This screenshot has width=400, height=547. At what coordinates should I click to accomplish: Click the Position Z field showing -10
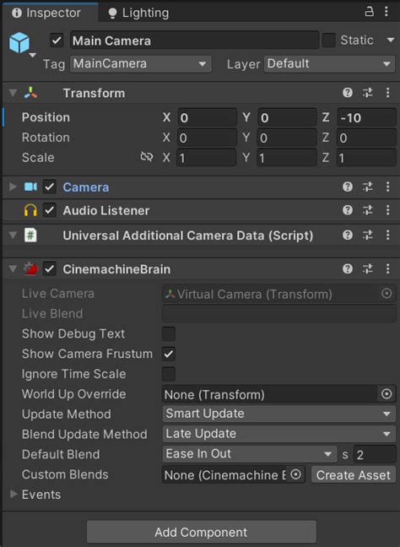coord(366,117)
